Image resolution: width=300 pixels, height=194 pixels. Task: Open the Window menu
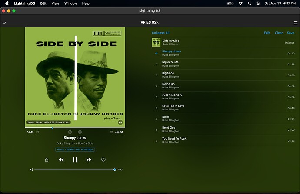click(70, 3)
